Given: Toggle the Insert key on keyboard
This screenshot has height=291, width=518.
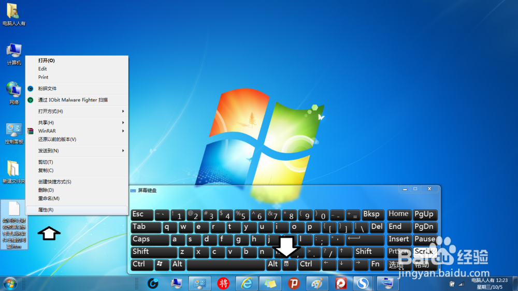Looking at the screenshot, I should click(399, 239).
